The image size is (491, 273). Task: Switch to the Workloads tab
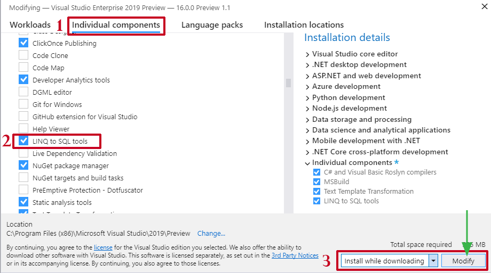pos(30,25)
